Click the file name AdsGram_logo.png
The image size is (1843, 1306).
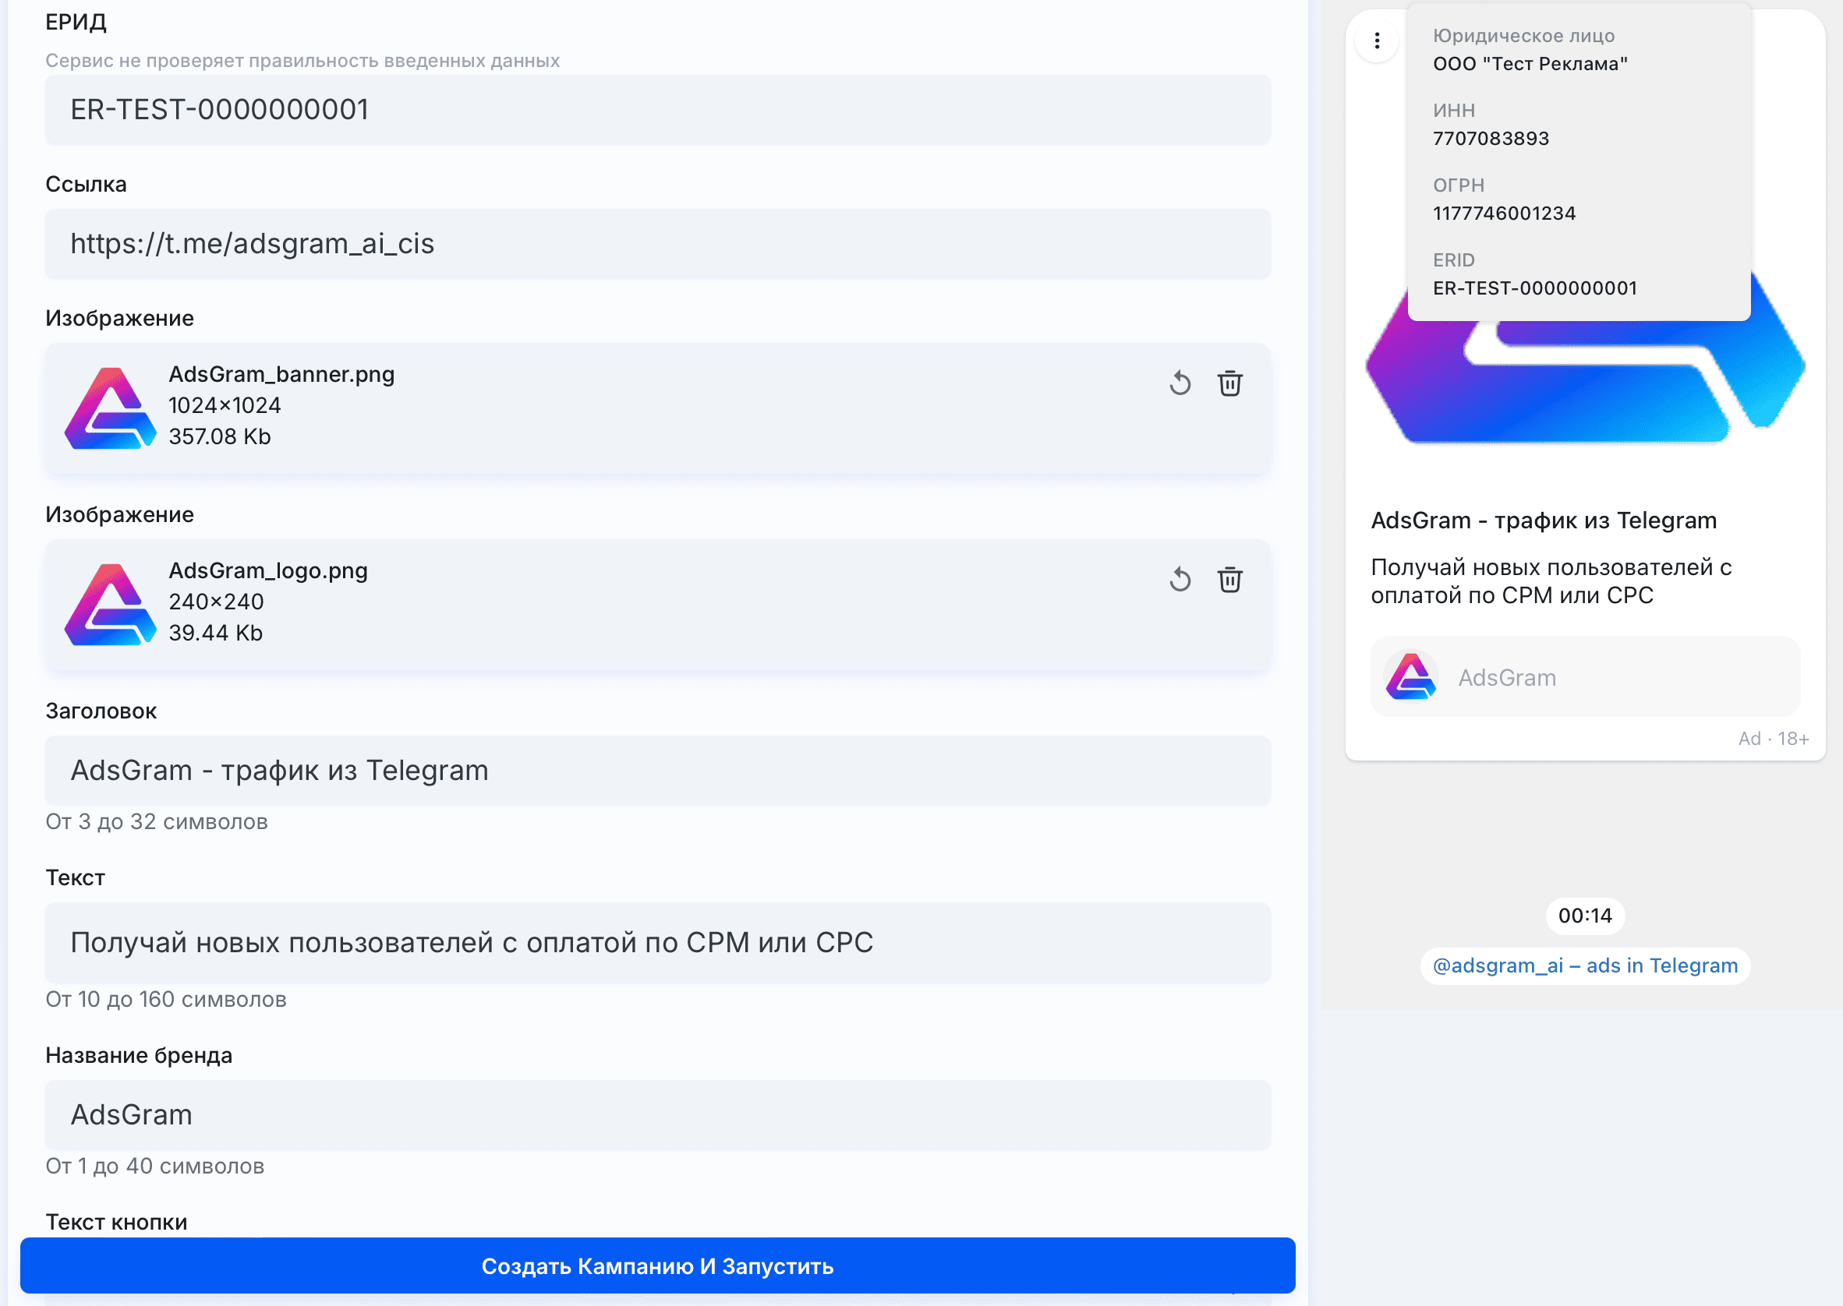pos(268,570)
